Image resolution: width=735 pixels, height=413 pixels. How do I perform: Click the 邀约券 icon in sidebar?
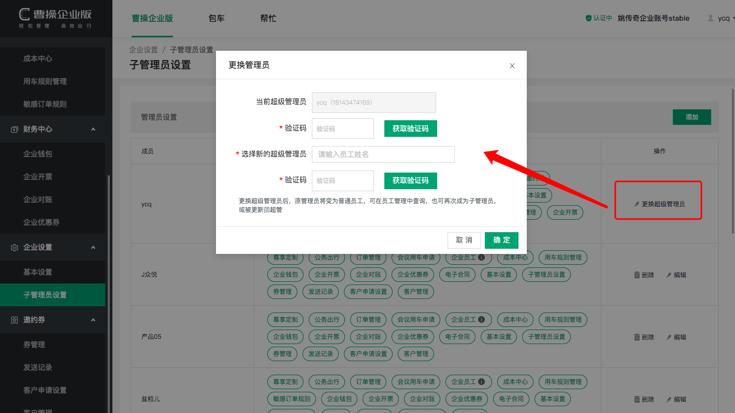click(x=15, y=320)
